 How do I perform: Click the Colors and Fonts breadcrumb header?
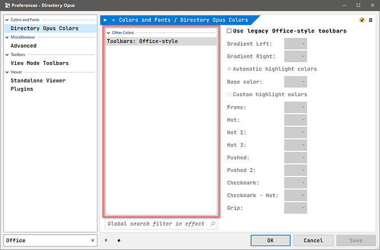pyautogui.click(x=183, y=20)
